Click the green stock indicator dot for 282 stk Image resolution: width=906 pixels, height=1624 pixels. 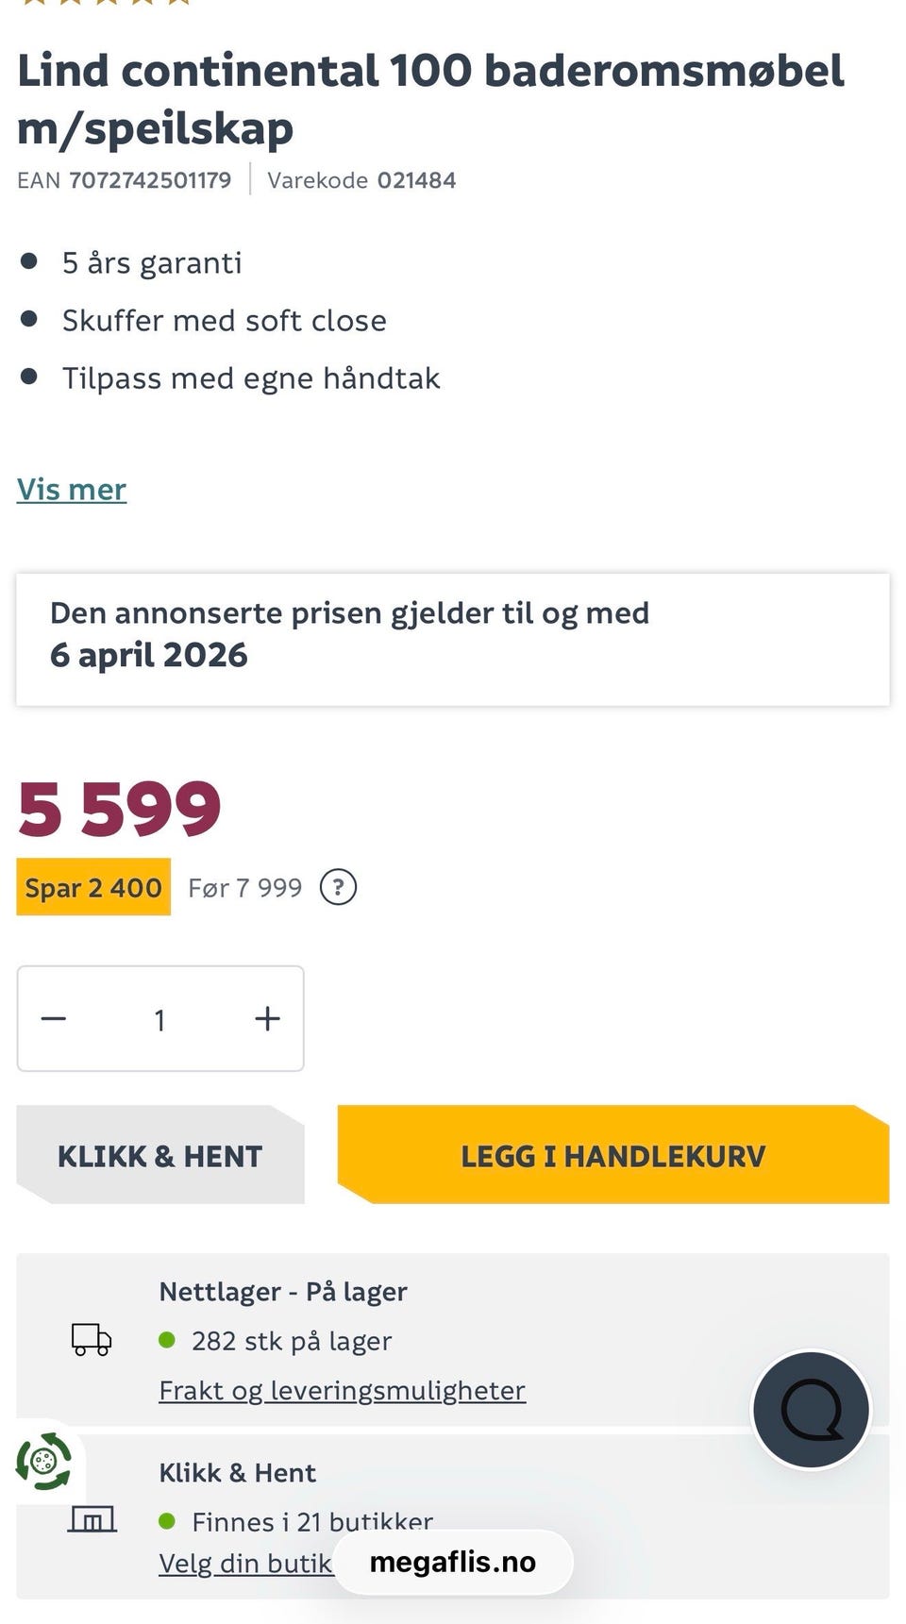tap(170, 1341)
